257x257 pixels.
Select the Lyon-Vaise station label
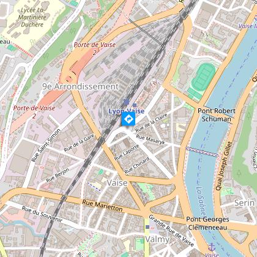pyautogui.click(x=127, y=111)
